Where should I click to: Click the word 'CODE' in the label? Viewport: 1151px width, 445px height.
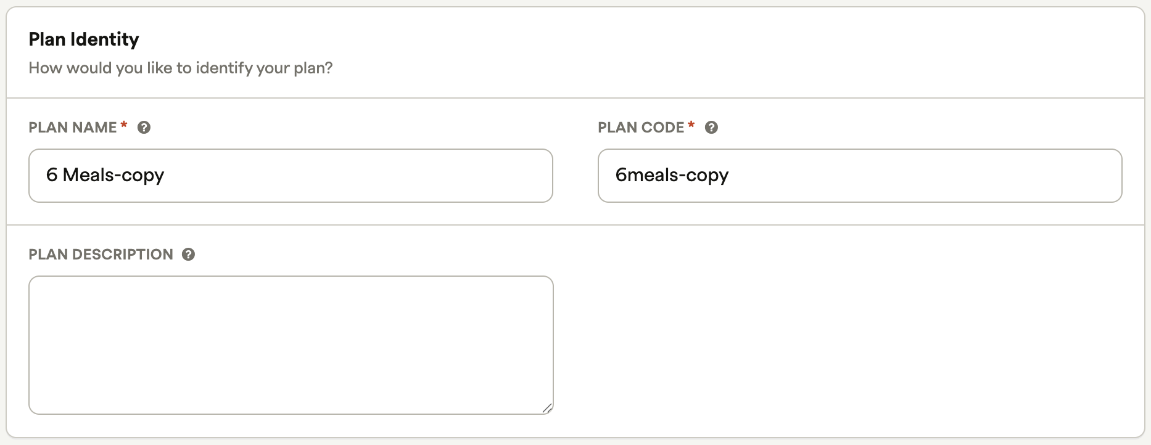pyautogui.click(x=663, y=128)
